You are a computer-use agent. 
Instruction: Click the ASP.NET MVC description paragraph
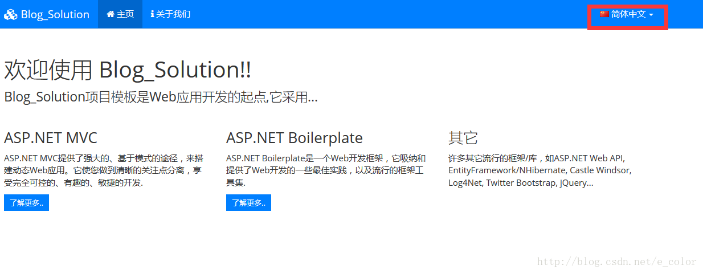pos(104,170)
